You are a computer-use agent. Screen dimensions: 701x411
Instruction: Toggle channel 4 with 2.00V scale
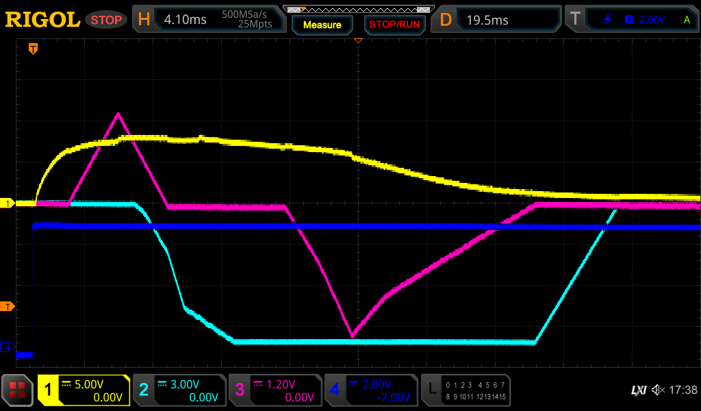(x=370, y=390)
